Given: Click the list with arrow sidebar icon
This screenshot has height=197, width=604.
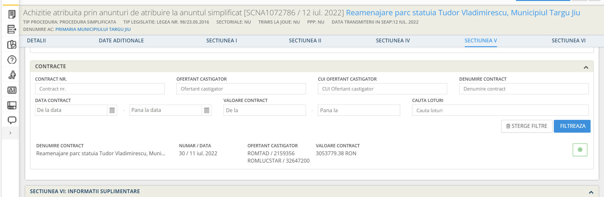Looking at the screenshot, I should point(12,29).
